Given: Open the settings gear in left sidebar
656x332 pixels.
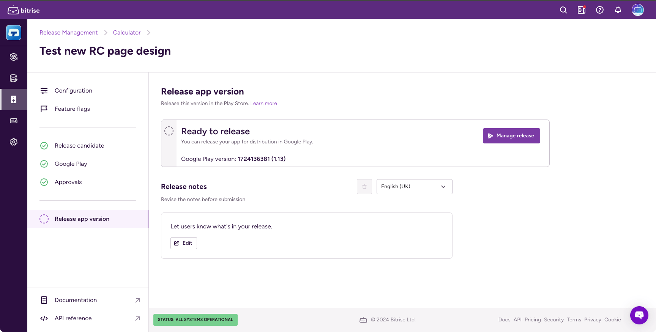Looking at the screenshot, I should pos(14,142).
